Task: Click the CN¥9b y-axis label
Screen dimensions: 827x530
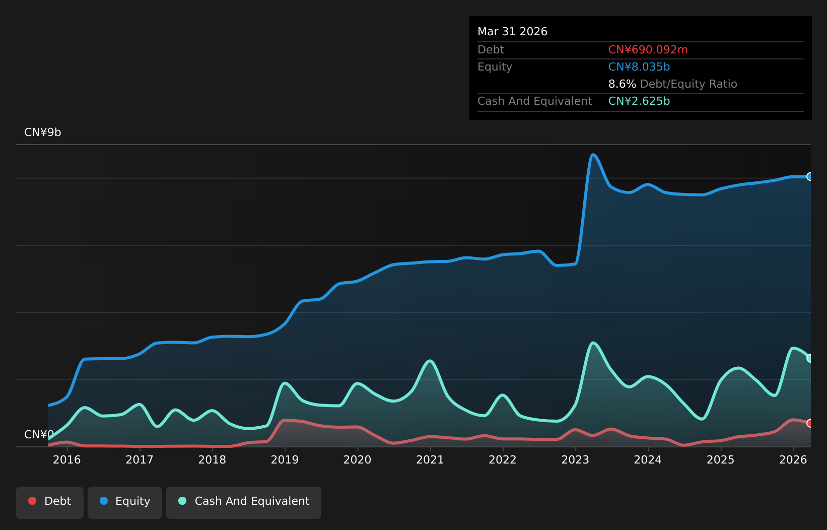Action: (x=43, y=132)
